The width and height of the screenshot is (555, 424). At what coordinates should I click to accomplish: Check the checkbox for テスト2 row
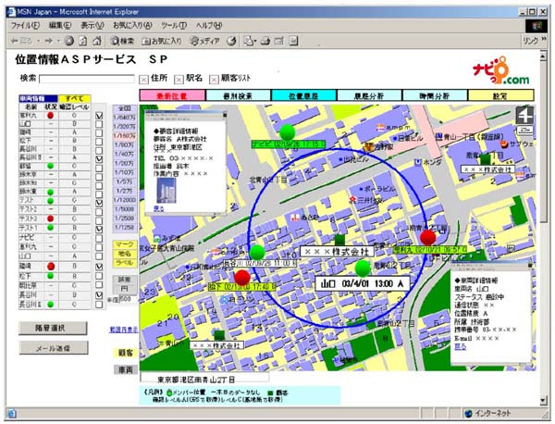point(99,212)
